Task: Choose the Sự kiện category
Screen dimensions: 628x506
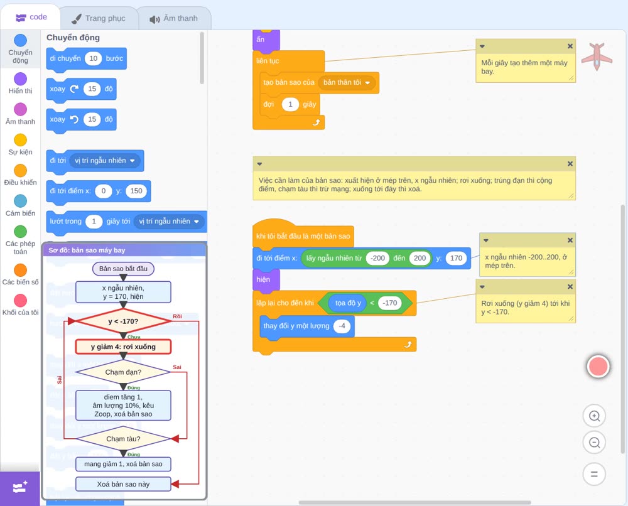Action: (21, 144)
